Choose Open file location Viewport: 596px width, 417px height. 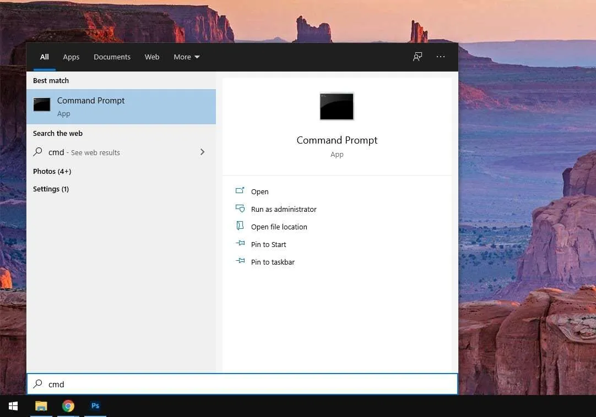coord(279,227)
